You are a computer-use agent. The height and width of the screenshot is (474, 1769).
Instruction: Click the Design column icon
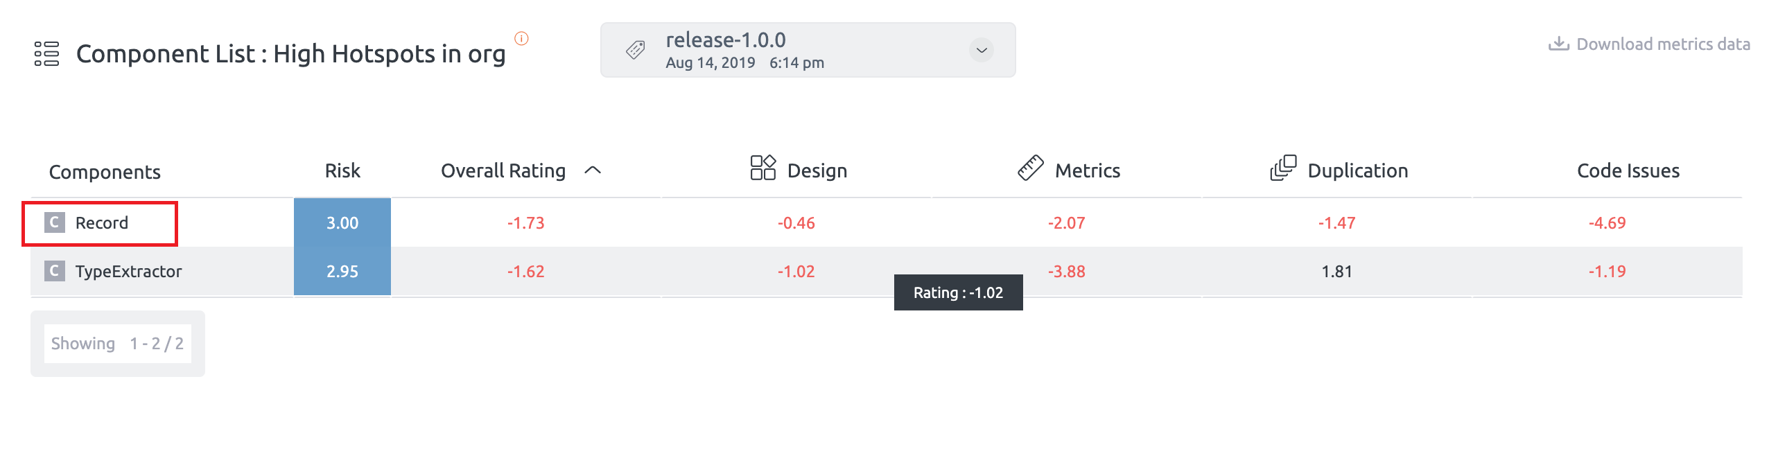[x=762, y=168]
